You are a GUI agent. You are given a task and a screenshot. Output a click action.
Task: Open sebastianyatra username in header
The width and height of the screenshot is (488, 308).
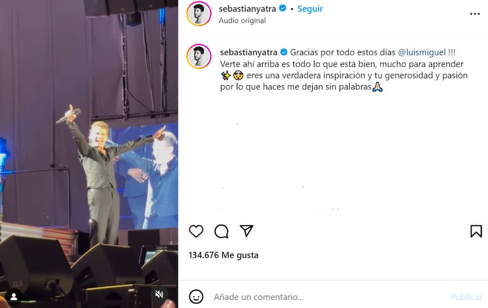point(247,9)
